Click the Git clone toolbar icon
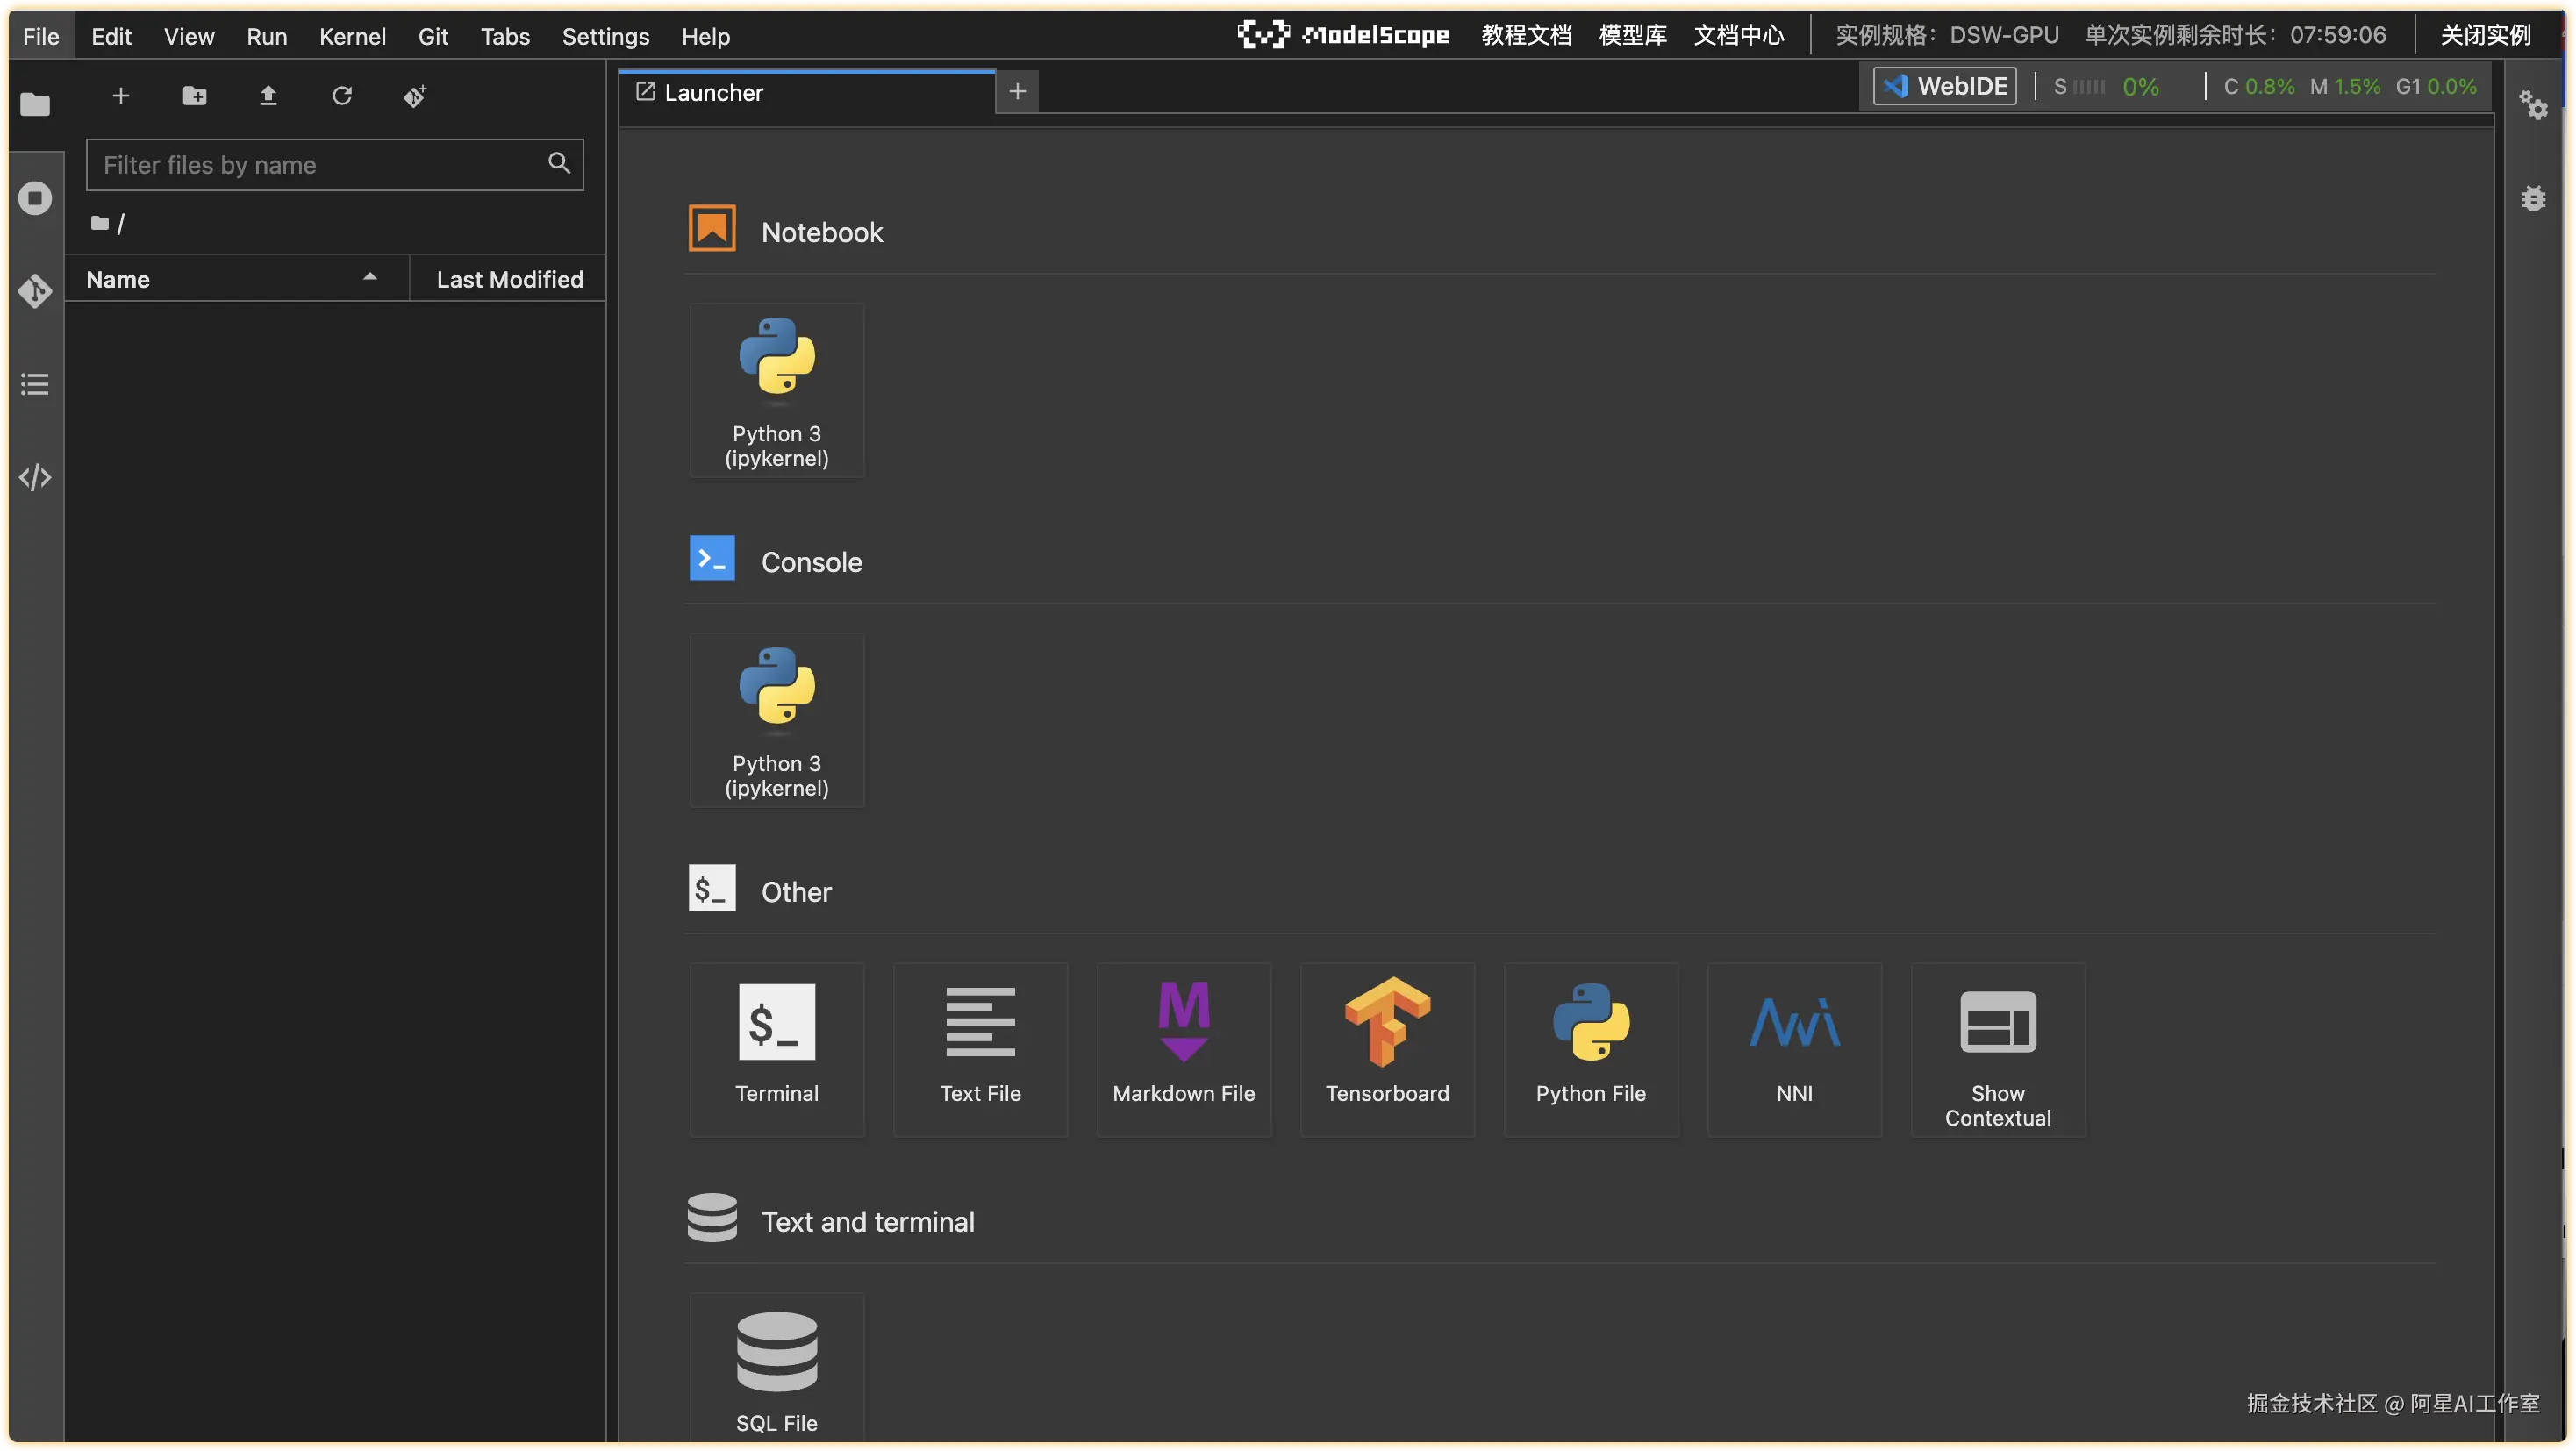Viewport: 2576px width, 1451px height. pos(415,96)
